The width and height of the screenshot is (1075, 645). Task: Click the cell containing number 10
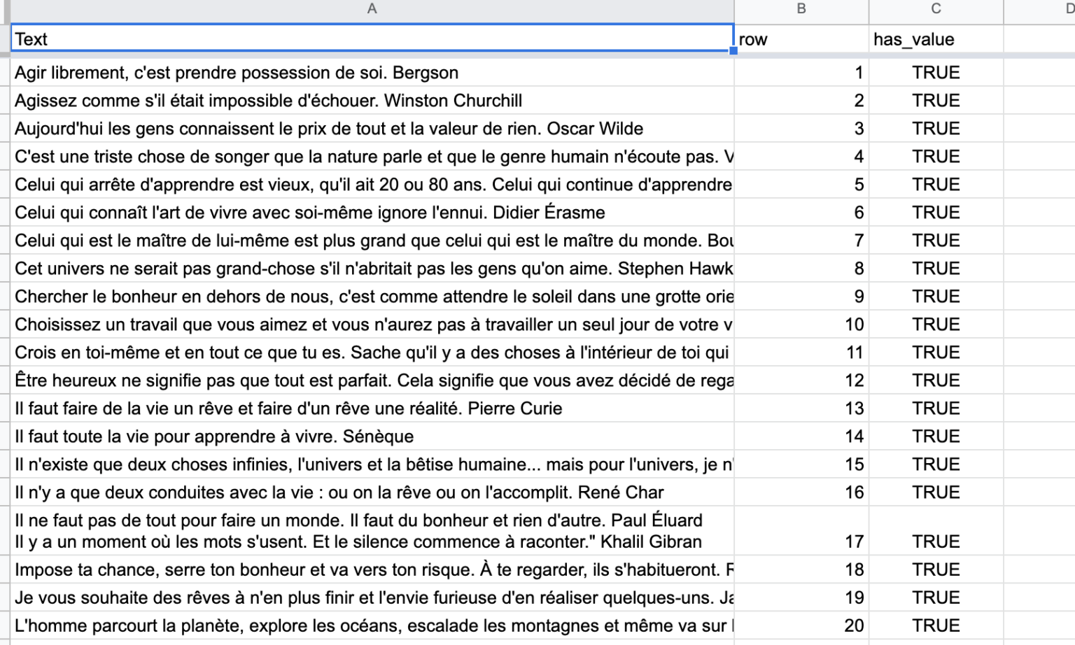point(801,325)
